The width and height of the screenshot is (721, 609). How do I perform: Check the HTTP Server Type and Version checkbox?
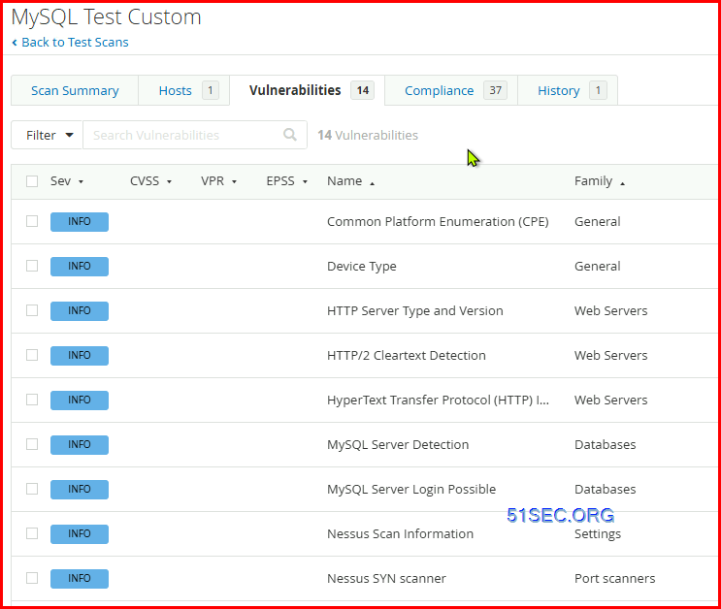tap(32, 310)
